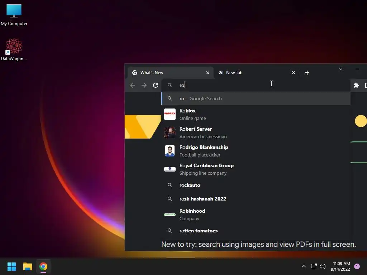The width and height of the screenshot is (367, 275).
Task: Open a new Chrome tab
Action: tap(307, 73)
